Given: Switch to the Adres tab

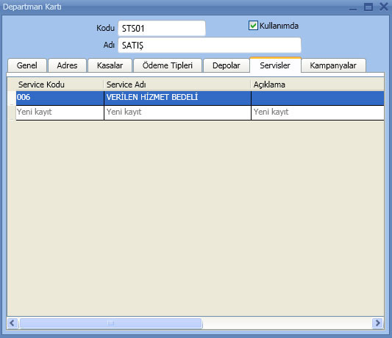Looking at the screenshot, I should click(x=67, y=65).
